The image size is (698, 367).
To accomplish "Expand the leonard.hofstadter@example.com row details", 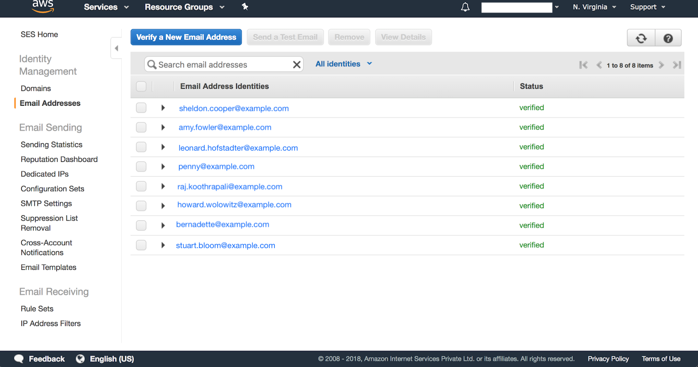I will (x=163, y=147).
